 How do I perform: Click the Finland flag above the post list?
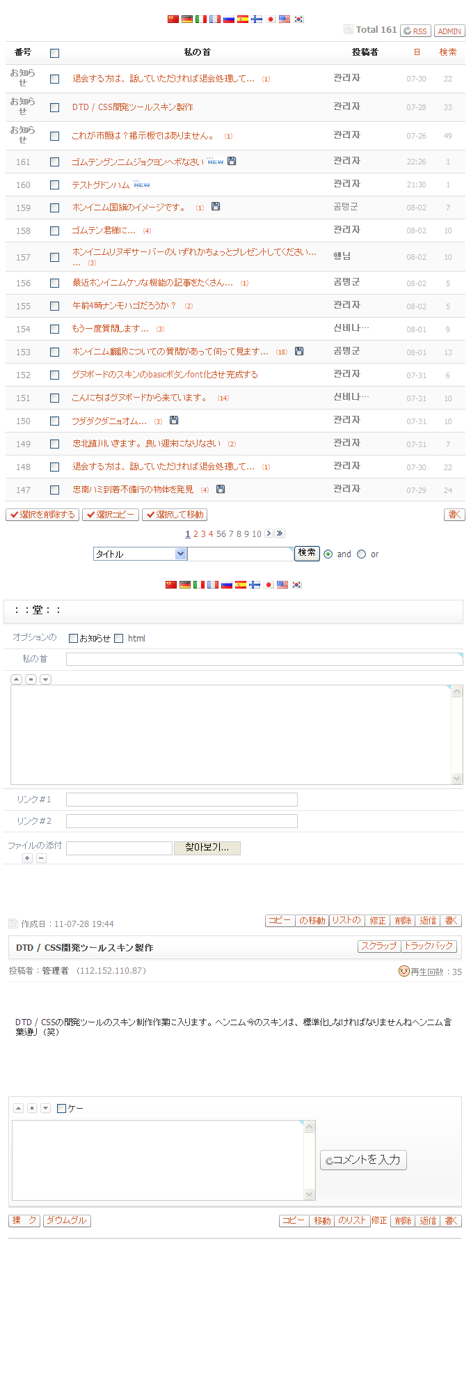pyautogui.click(x=257, y=19)
